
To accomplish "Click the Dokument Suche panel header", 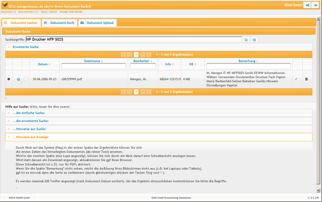I will (x=159, y=32).
